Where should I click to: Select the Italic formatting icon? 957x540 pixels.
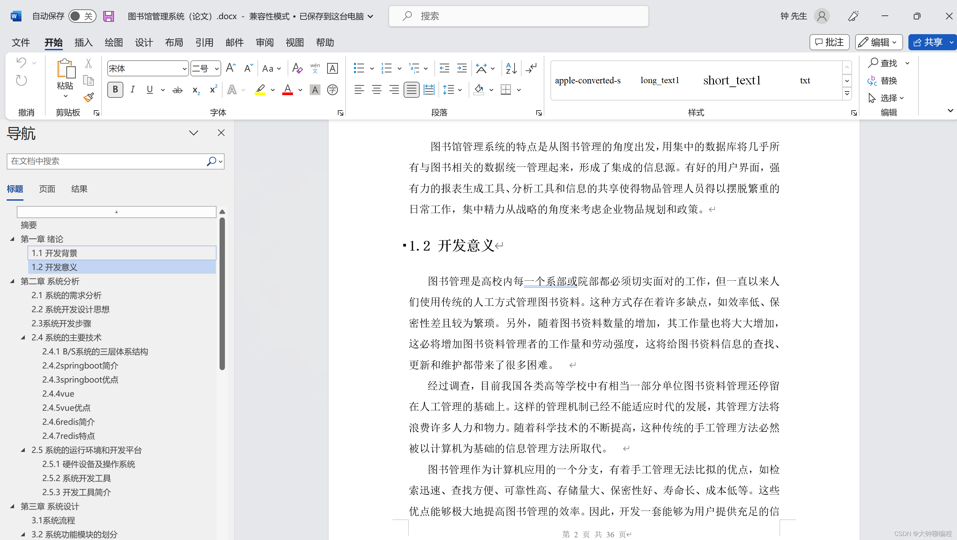pos(133,89)
